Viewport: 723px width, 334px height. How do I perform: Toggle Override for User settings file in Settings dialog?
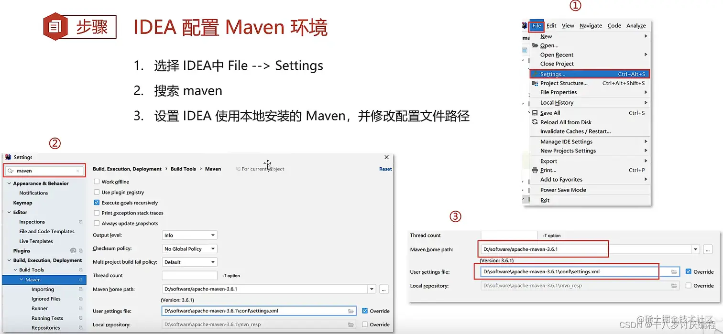365,311
